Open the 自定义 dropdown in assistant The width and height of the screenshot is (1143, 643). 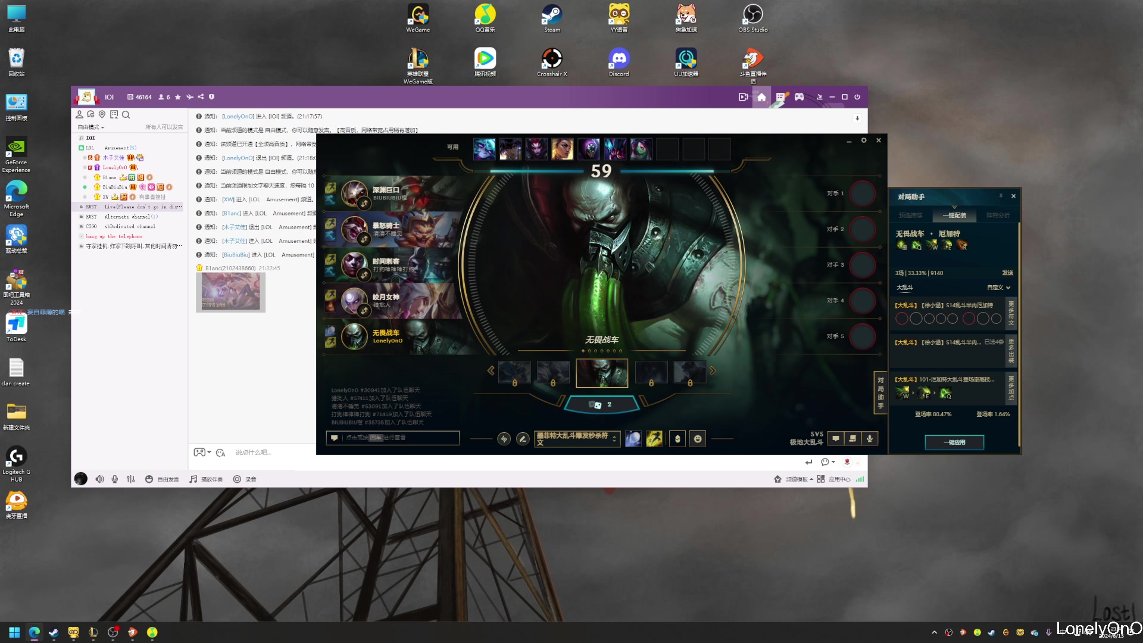(x=998, y=288)
